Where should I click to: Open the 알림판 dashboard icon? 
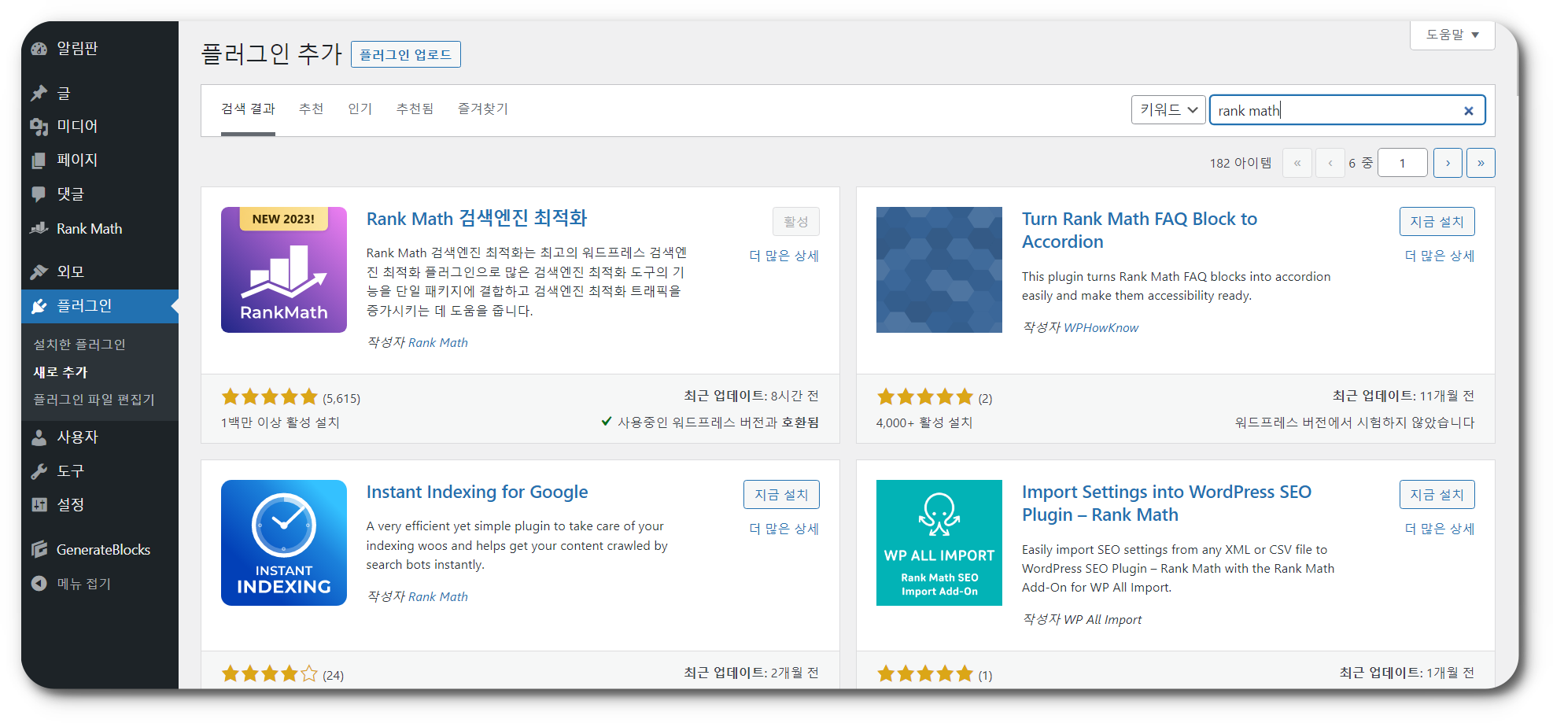(39, 48)
